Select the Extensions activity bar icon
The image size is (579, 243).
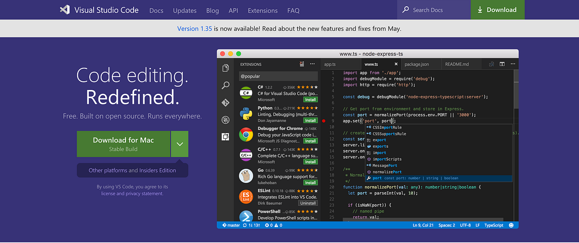pyautogui.click(x=225, y=137)
